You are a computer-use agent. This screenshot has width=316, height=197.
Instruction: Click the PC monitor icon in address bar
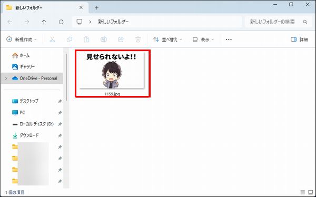tap(80, 22)
